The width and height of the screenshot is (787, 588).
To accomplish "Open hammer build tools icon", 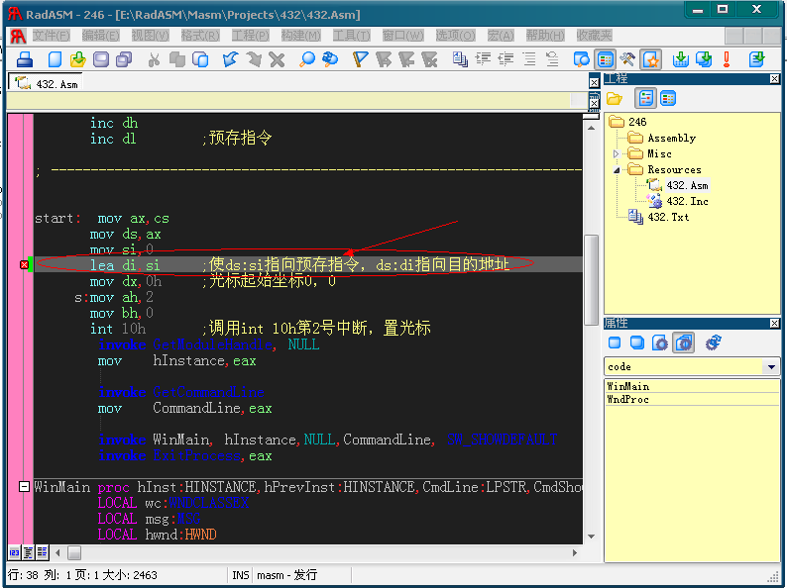I will click(627, 59).
